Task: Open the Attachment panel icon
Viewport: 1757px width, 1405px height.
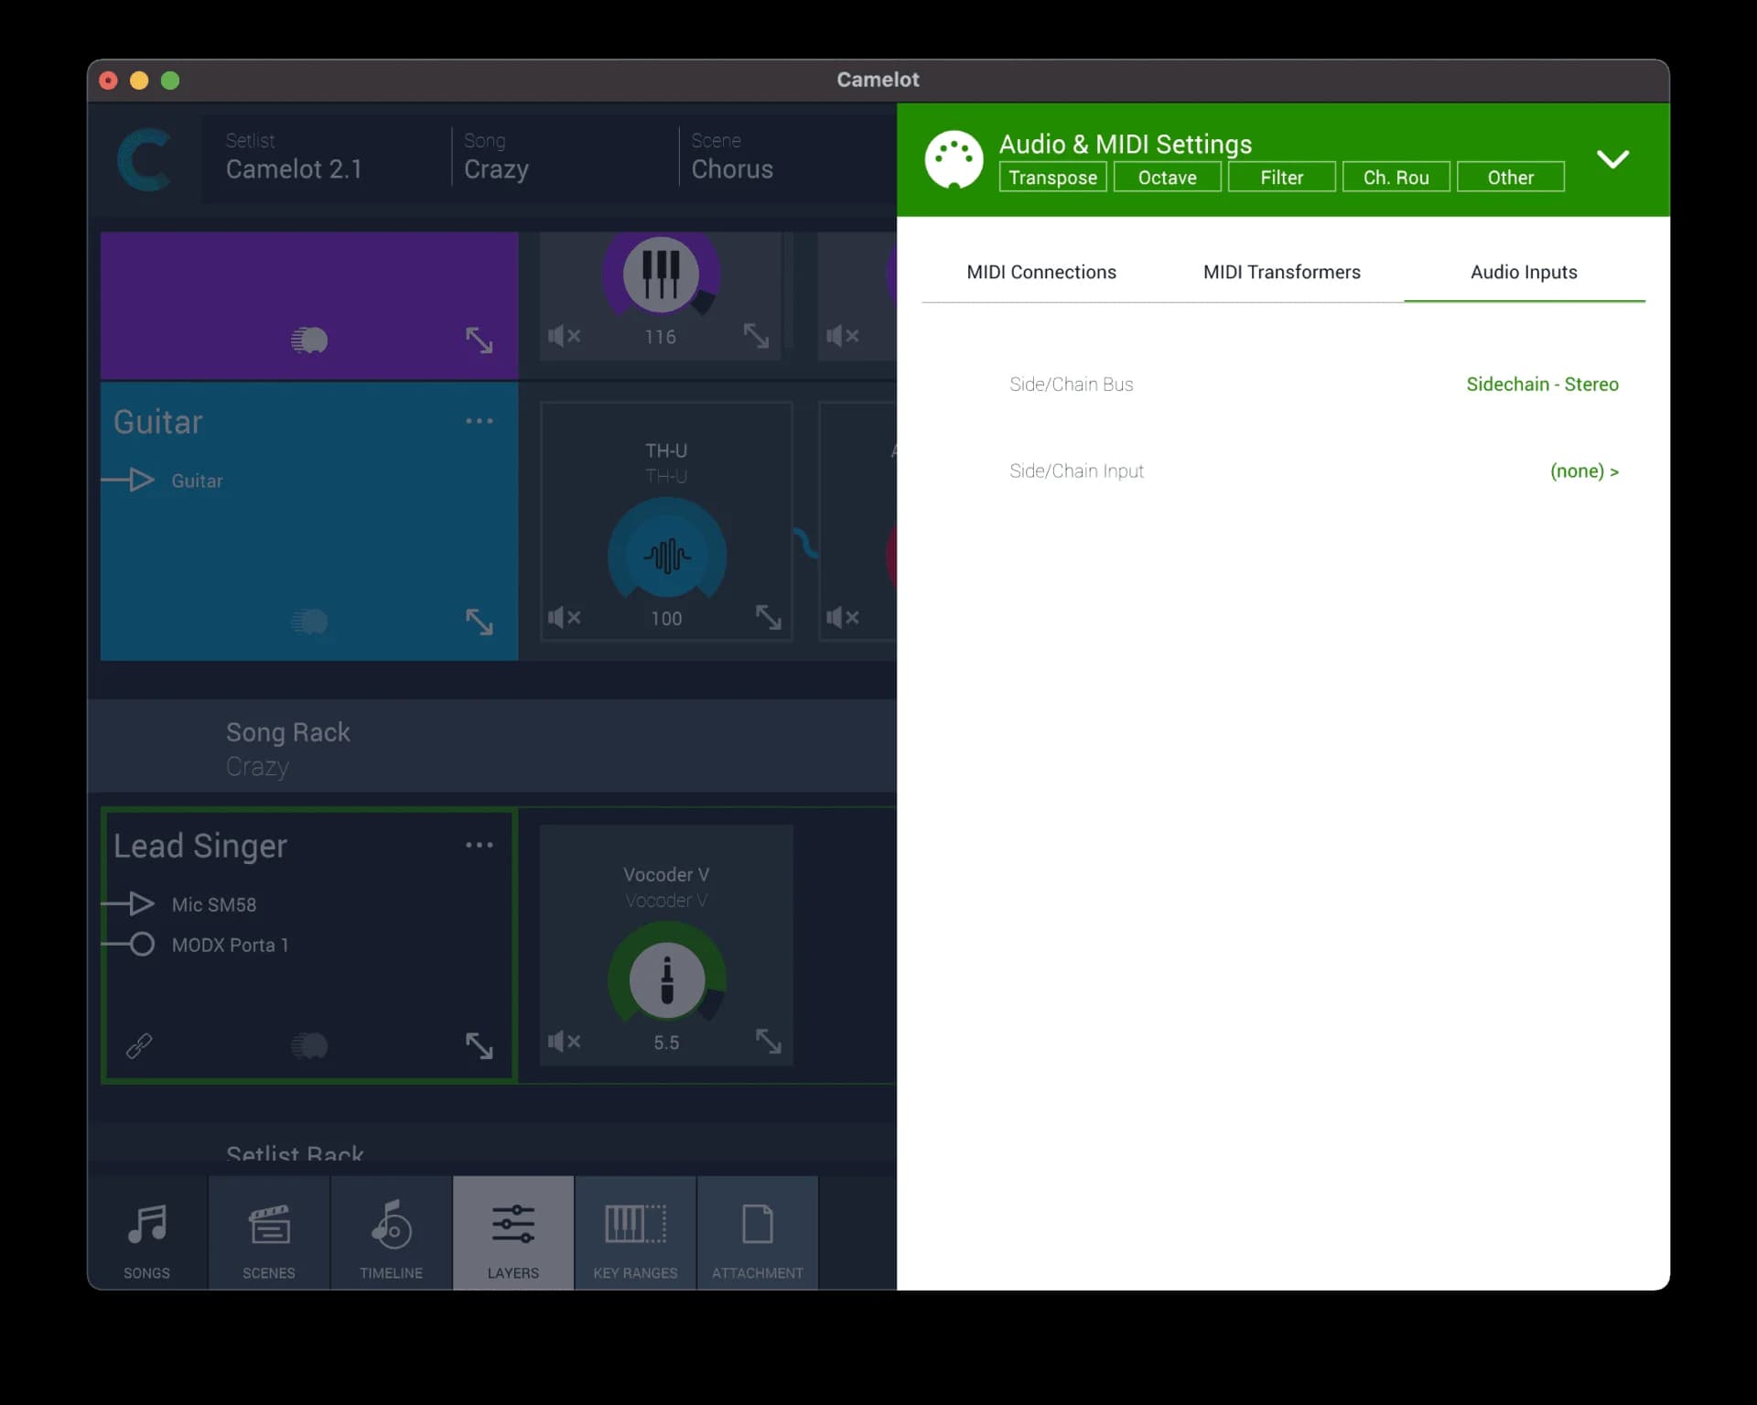Action: [x=757, y=1233]
